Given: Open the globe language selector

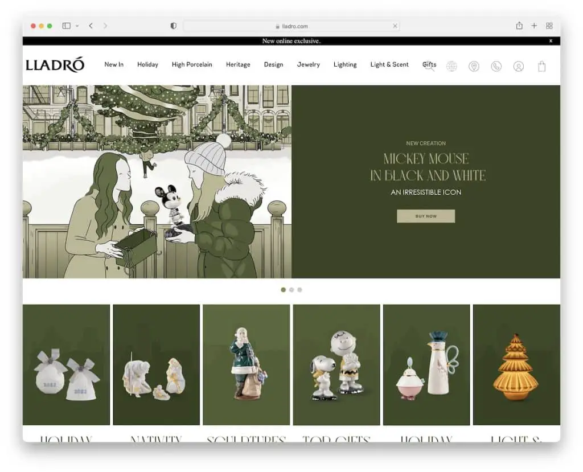Looking at the screenshot, I should [x=451, y=66].
